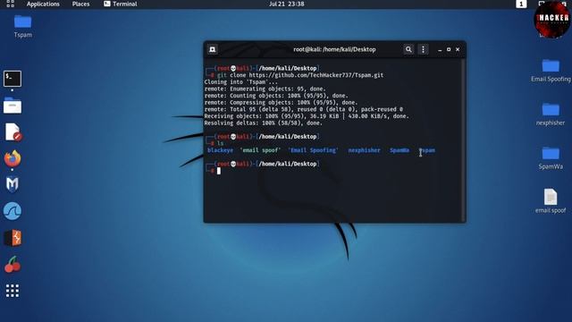Click the terminal new tab icon
The image size is (572, 322).
[x=213, y=49]
